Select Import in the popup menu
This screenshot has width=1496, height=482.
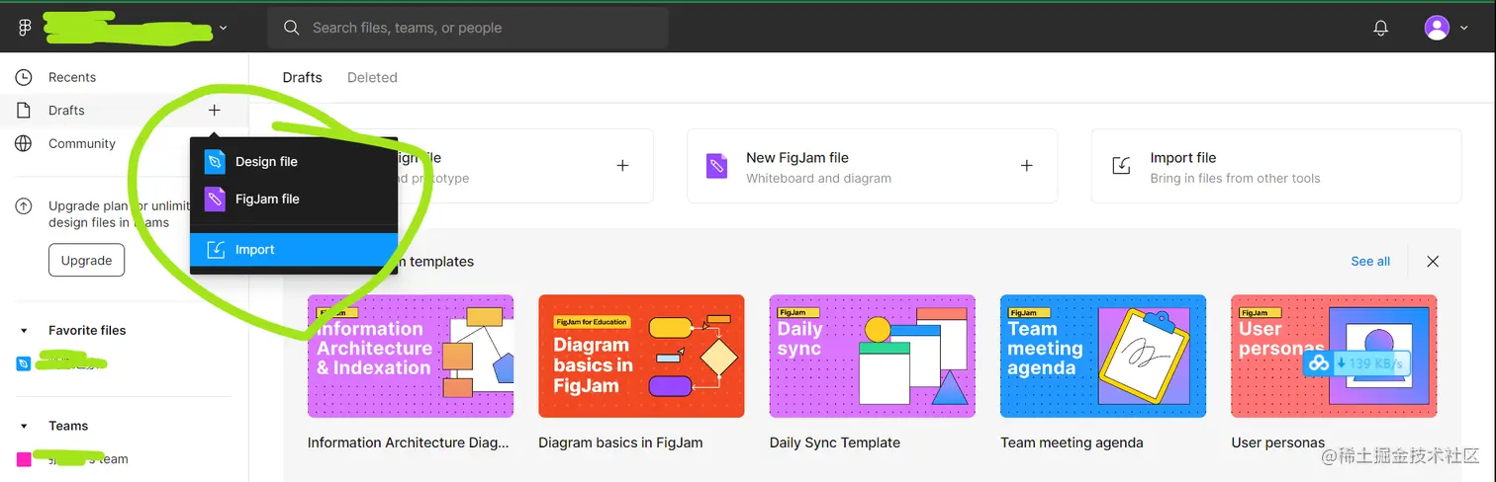[294, 250]
